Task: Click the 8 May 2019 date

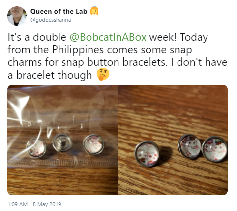Action: 47,204
